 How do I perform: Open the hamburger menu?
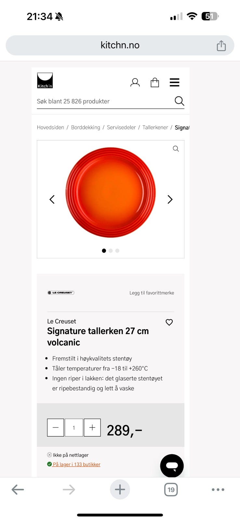175,82
